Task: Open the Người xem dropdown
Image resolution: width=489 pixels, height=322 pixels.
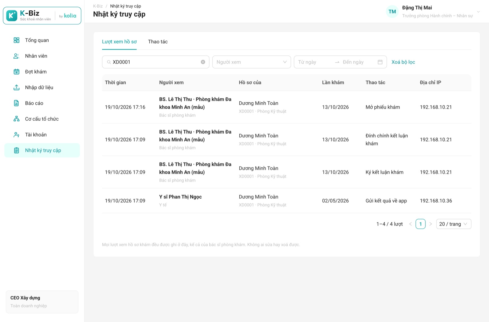Action: point(252,62)
